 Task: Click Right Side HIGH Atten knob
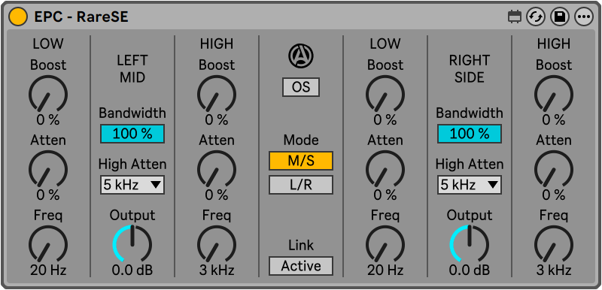(554, 169)
